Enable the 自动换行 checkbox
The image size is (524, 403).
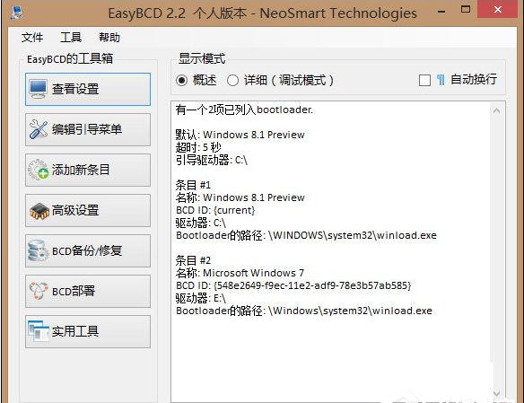[424, 80]
